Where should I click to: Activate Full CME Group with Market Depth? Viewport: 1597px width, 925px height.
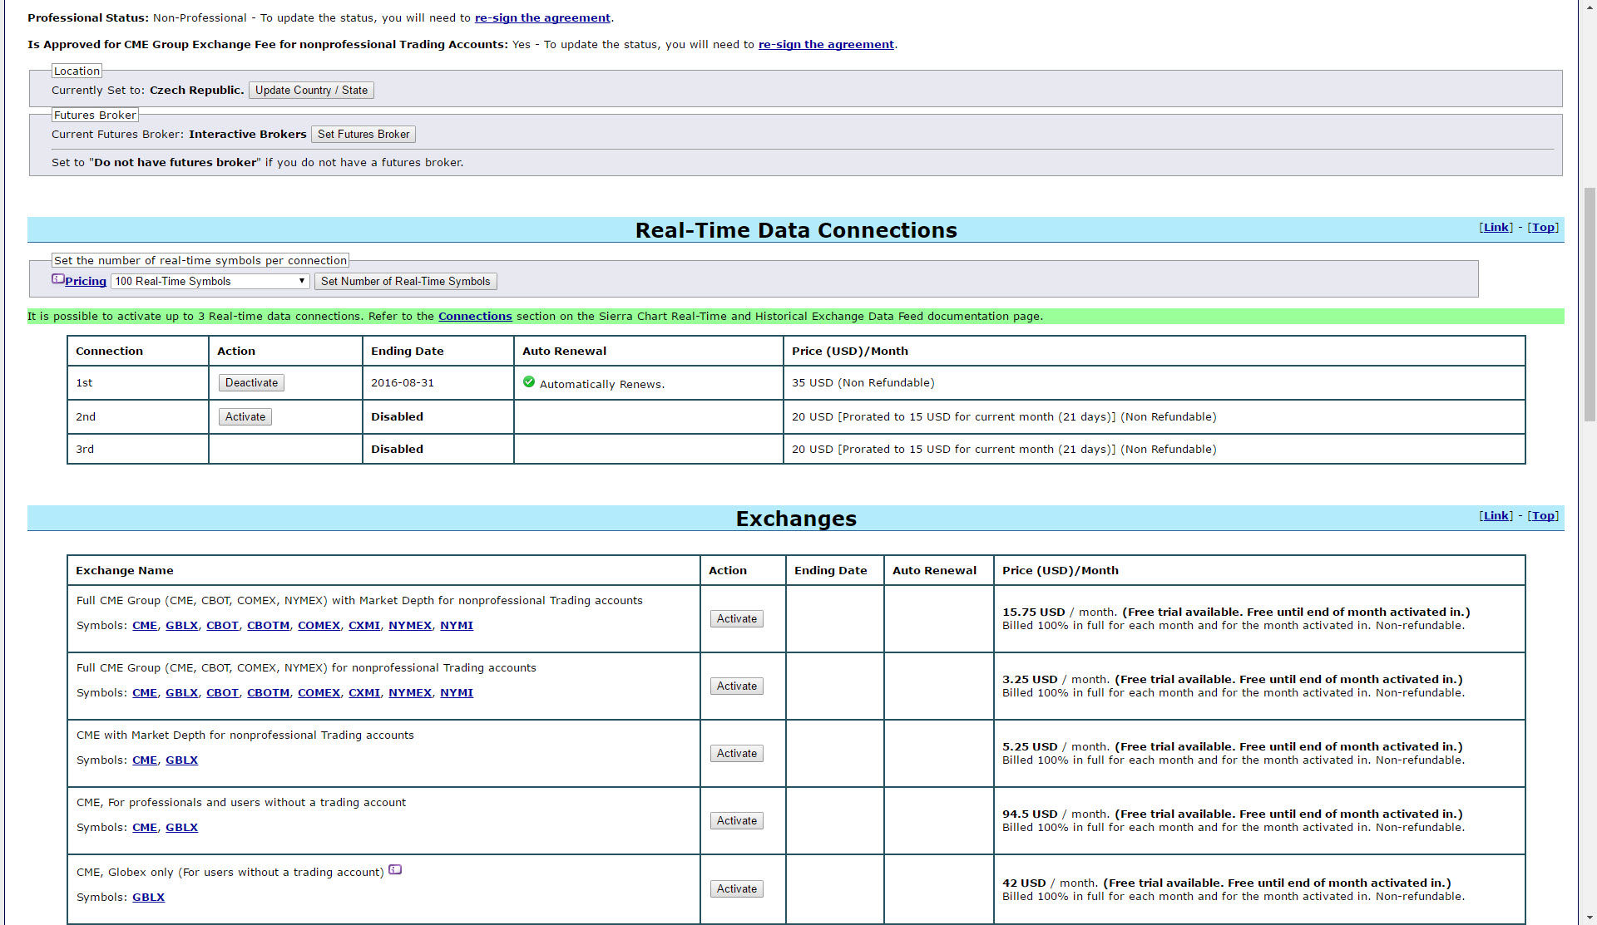(736, 619)
